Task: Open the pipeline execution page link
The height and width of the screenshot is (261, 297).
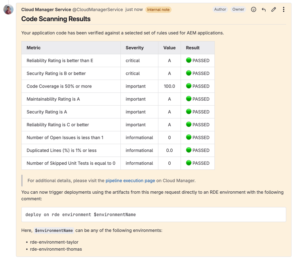Action: pos(130,181)
